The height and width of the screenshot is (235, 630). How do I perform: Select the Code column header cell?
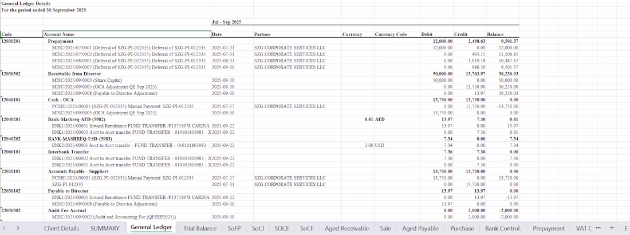tap(22, 34)
